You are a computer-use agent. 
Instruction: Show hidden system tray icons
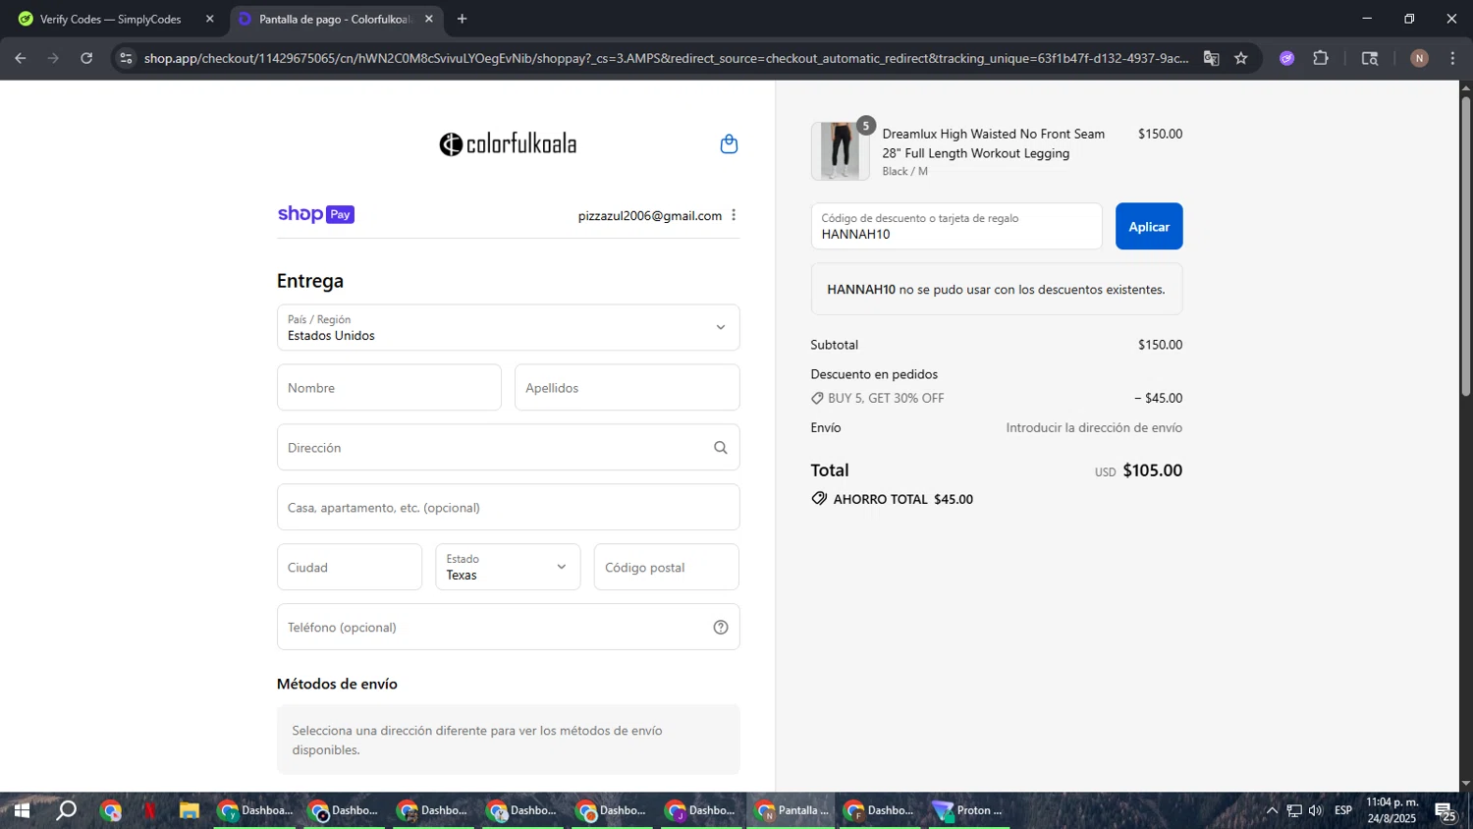[x=1272, y=810]
